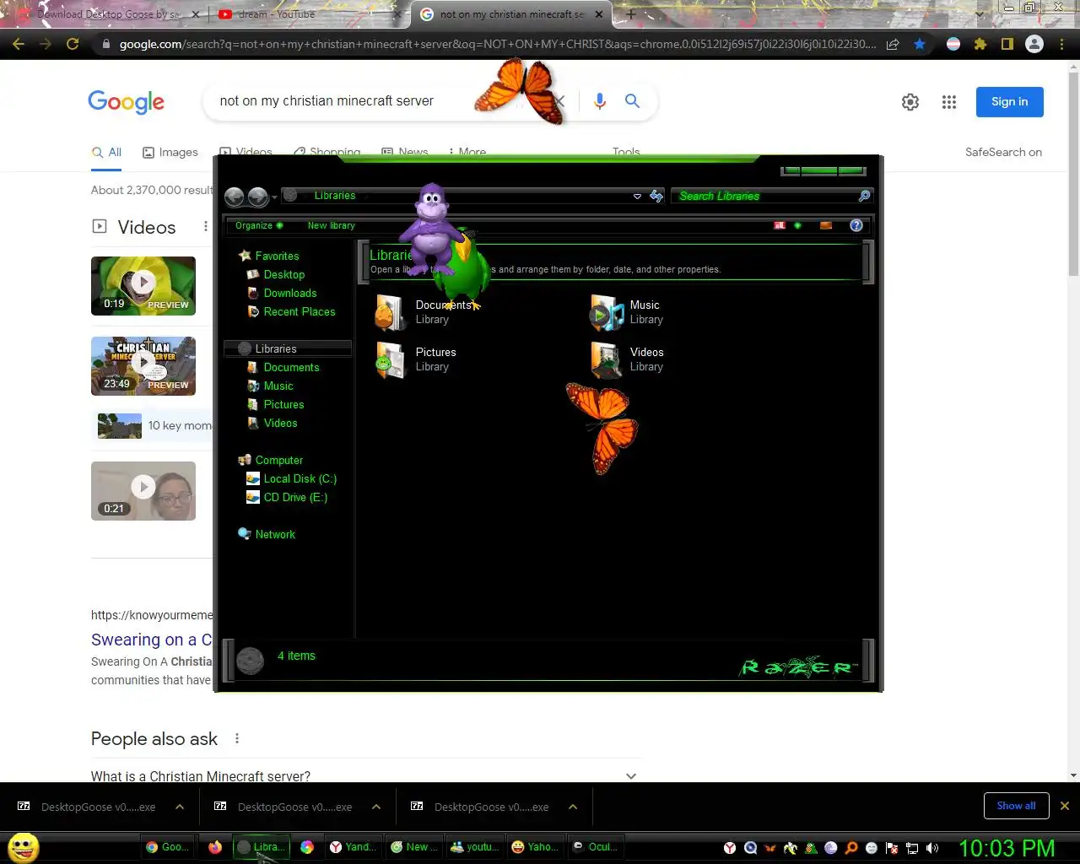Select the All results tab
This screenshot has height=864, width=1080.
tap(107, 153)
